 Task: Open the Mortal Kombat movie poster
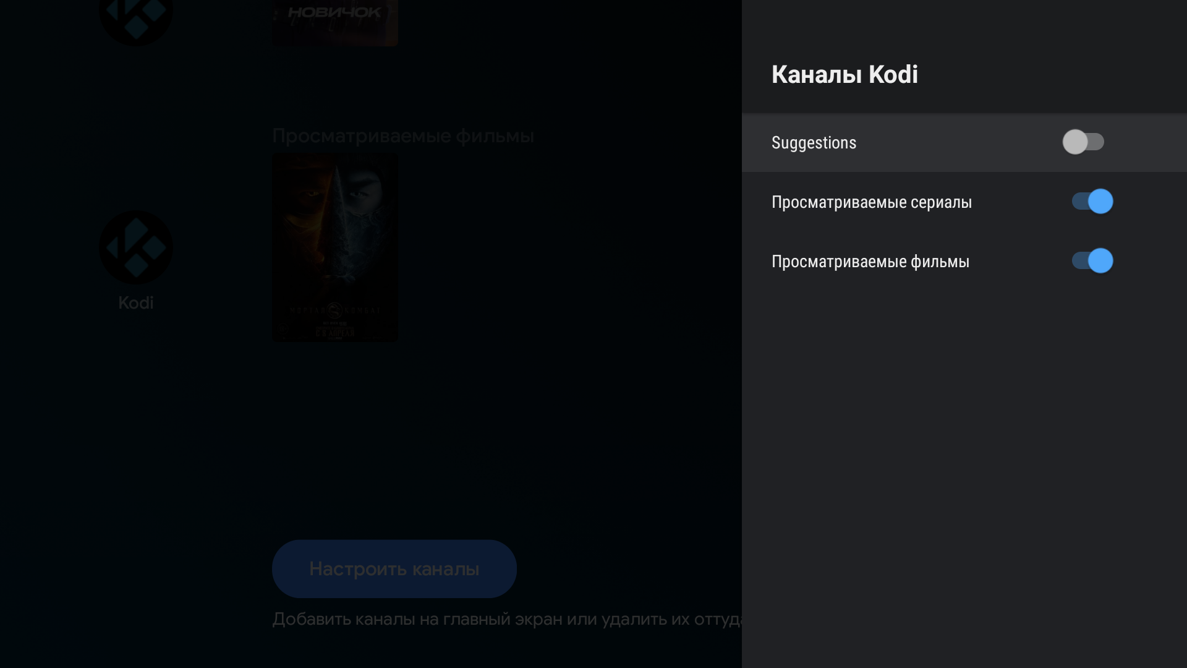click(x=335, y=247)
